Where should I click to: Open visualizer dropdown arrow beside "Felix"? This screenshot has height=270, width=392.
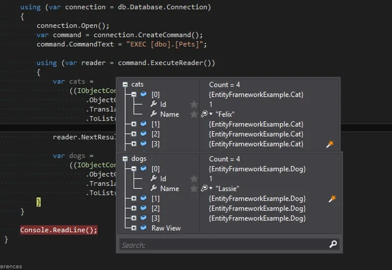click(211, 114)
